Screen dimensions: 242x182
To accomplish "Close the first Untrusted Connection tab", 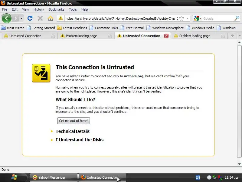I will coord(53,36).
